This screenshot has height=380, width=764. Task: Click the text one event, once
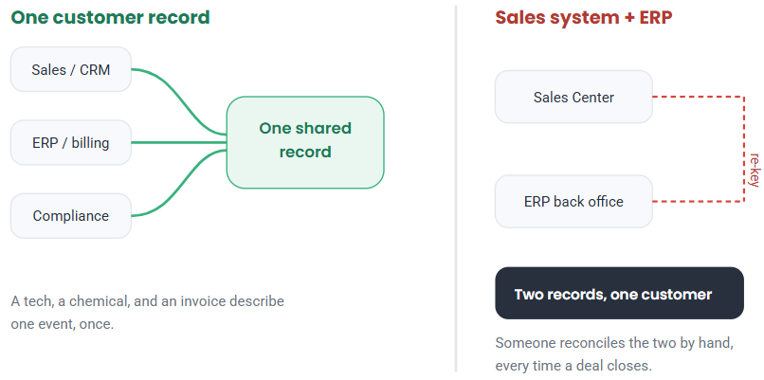(x=63, y=324)
